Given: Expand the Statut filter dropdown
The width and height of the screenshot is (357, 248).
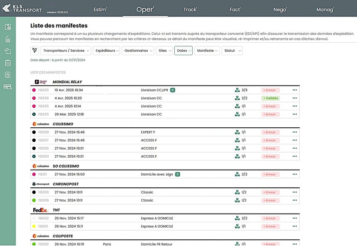Looking at the screenshot, I should pyautogui.click(x=232, y=51).
